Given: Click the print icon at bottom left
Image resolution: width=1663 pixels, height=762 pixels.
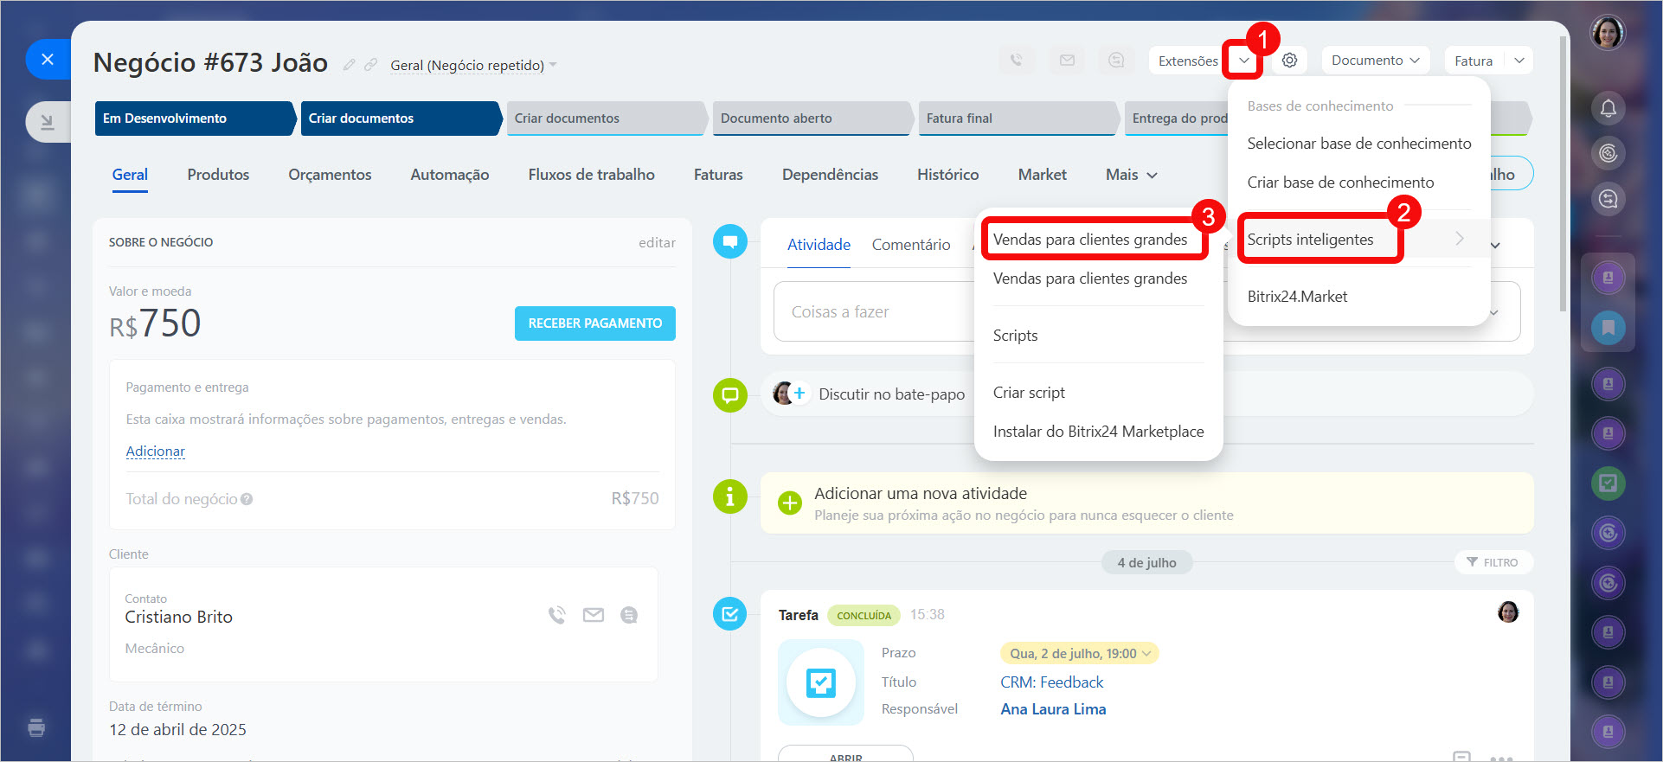Looking at the screenshot, I should 36,727.
